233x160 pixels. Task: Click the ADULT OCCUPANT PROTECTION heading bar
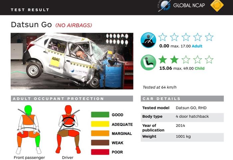[72, 99]
